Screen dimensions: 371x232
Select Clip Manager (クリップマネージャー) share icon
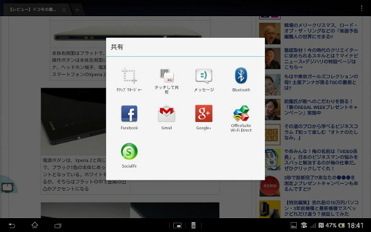click(129, 80)
